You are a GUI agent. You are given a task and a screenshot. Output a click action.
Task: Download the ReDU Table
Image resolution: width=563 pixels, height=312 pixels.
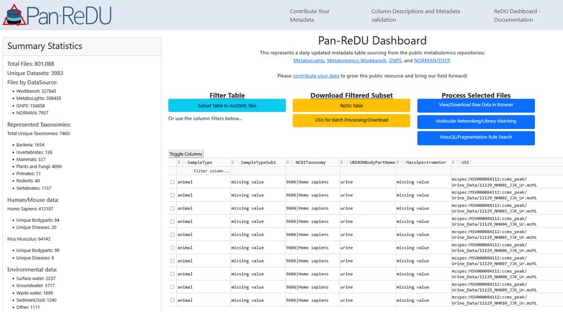tap(351, 105)
